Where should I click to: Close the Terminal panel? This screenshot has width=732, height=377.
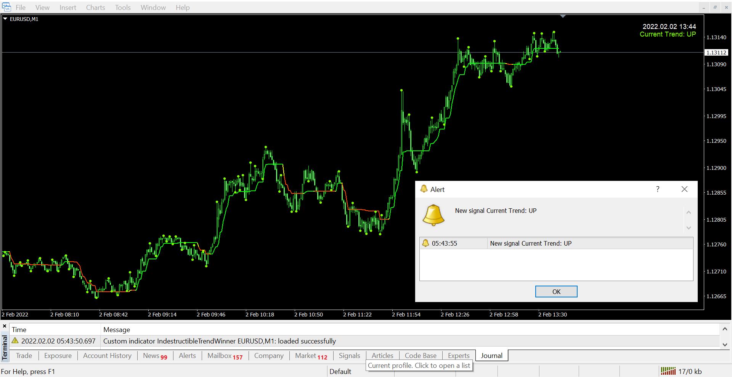[x=4, y=326]
